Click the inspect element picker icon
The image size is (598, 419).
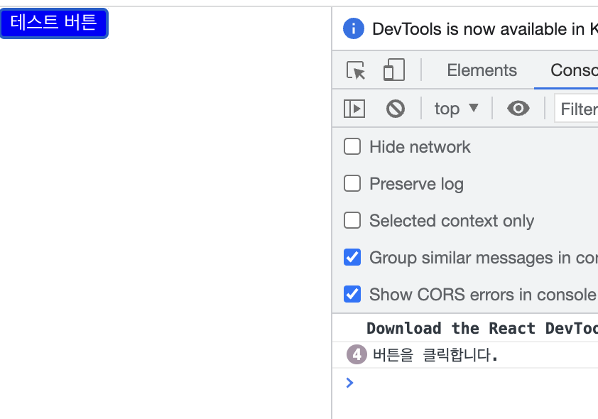(x=356, y=70)
